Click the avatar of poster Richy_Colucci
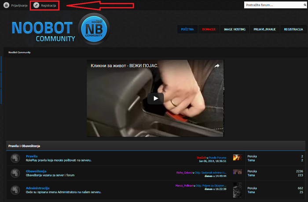The width and height of the screenshot is (308, 202). [x=237, y=172]
